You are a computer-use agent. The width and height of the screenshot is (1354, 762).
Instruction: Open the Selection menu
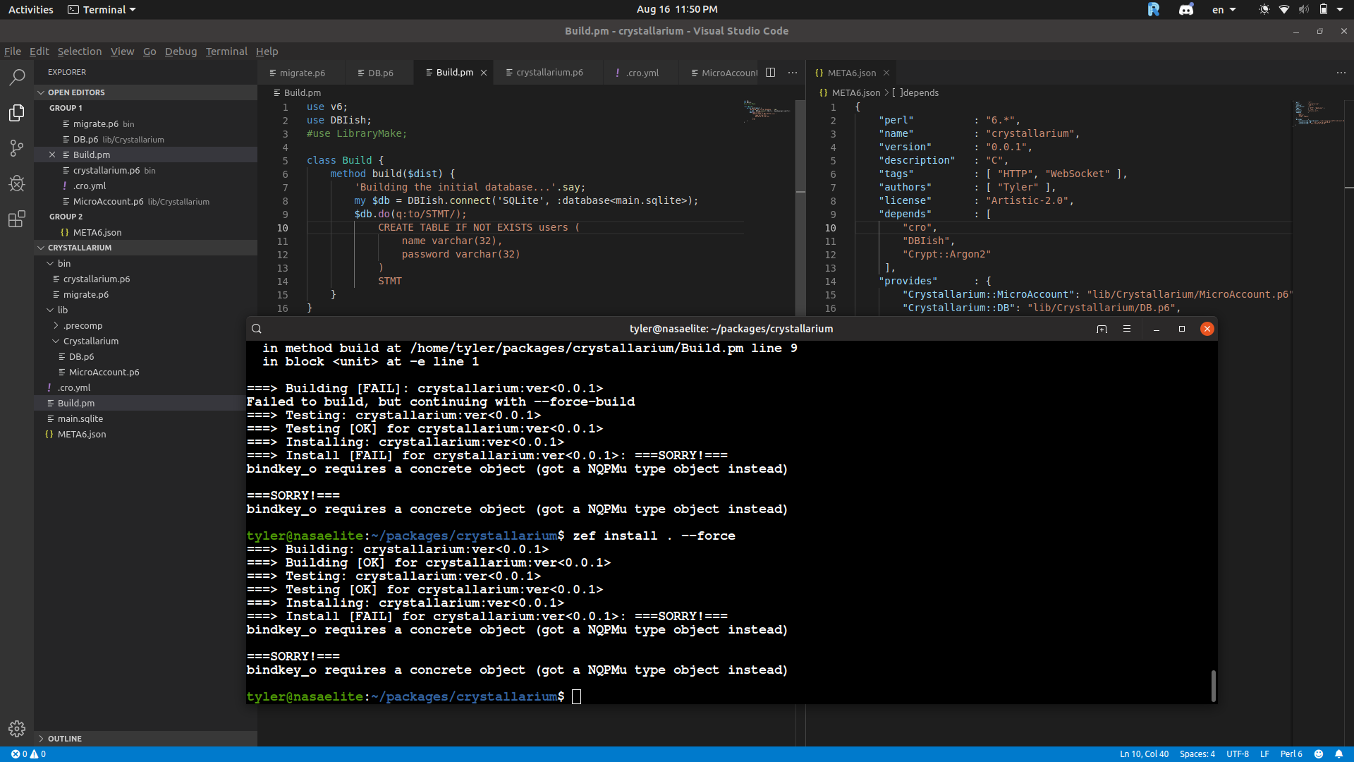pos(79,52)
